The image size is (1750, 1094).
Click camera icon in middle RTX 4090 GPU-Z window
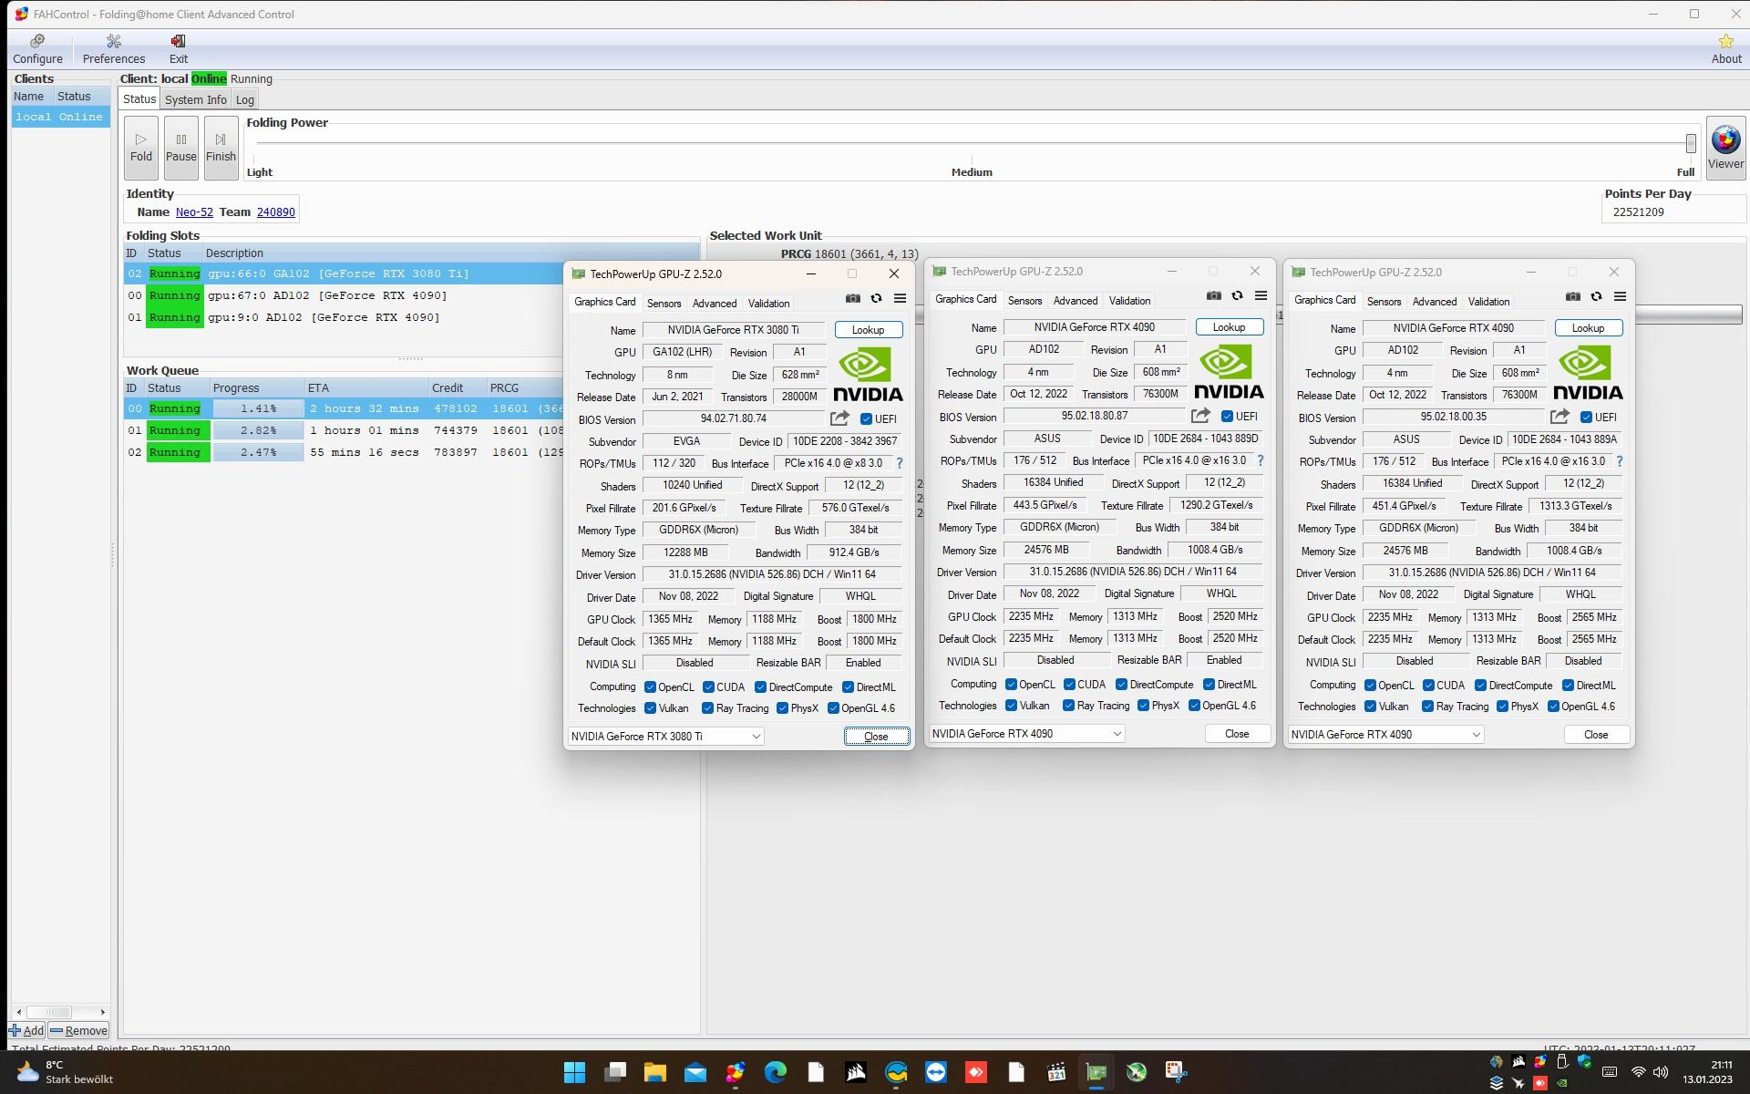pyautogui.click(x=1213, y=295)
